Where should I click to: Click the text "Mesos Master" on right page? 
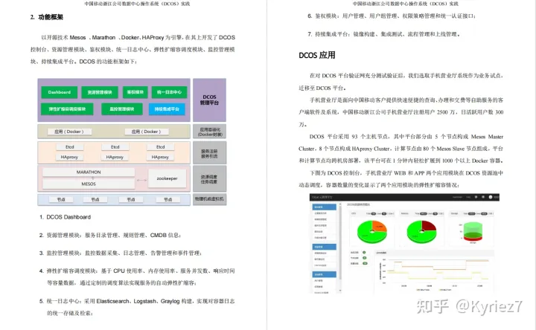[x=487, y=137]
